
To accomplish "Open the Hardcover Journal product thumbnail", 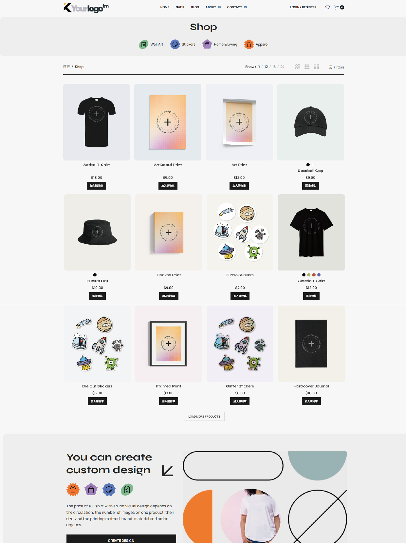I will coord(311,344).
